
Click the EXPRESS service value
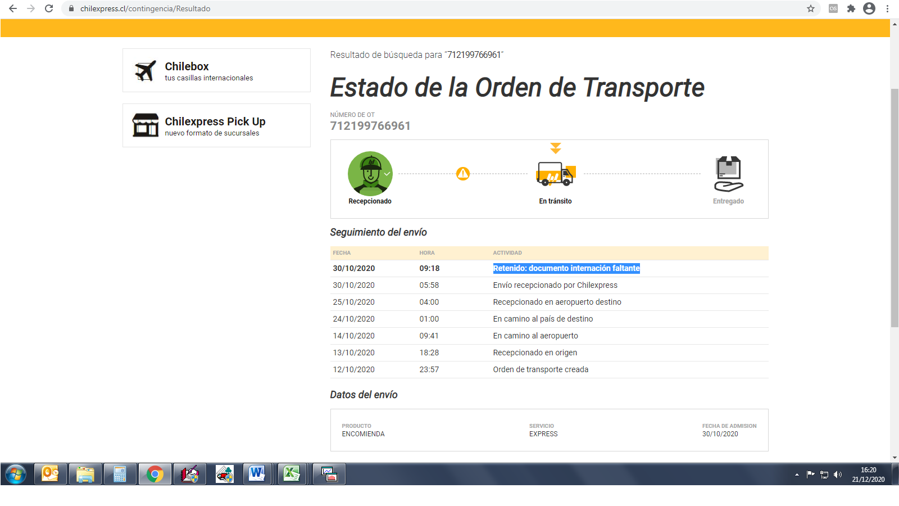coord(543,434)
